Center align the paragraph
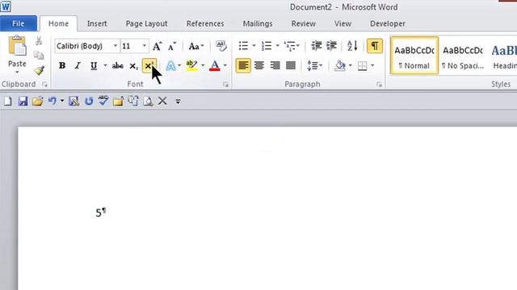Screen dimensions: 517x290 [259, 66]
